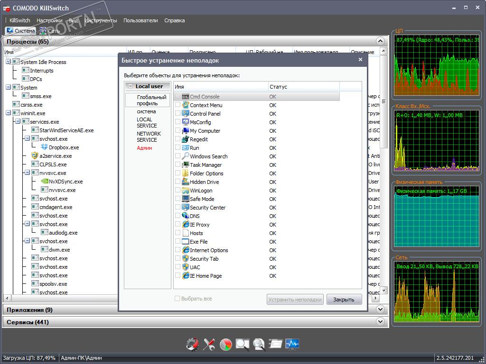Screen dimensions: 486x364
Task: Click the magnifier over window icon
Action: pos(243,345)
